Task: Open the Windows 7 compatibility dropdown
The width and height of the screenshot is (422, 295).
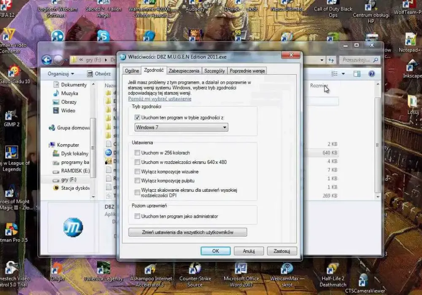Action: [x=181, y=127]
